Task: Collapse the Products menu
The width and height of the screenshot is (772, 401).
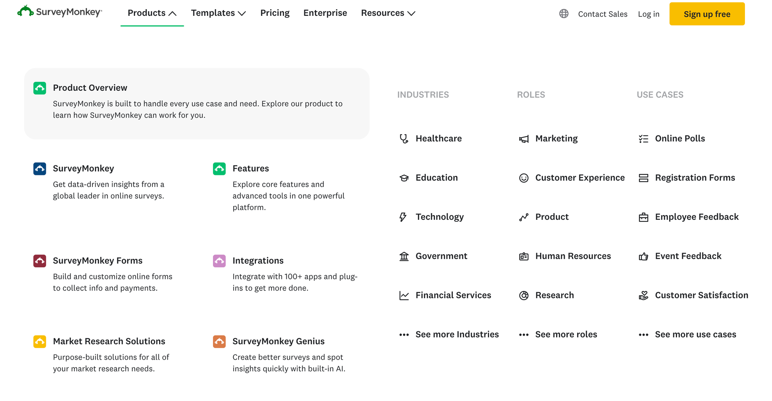Action: (x=151, y=13)
